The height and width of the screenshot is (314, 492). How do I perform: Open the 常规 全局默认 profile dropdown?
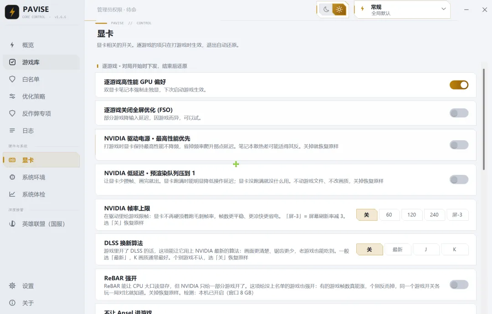coord(402,10)
